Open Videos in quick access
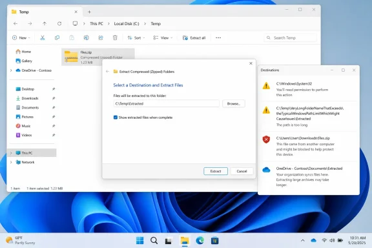This screenshot has height=248, width=372. [23, 135]
